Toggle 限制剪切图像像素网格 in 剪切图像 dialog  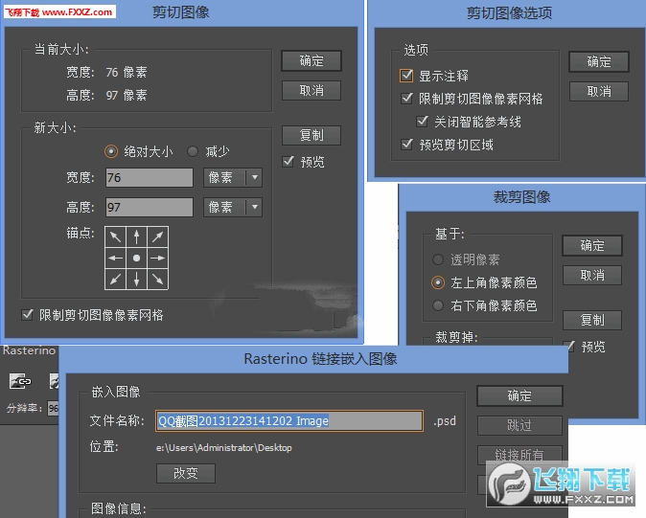tap(27, 315)
